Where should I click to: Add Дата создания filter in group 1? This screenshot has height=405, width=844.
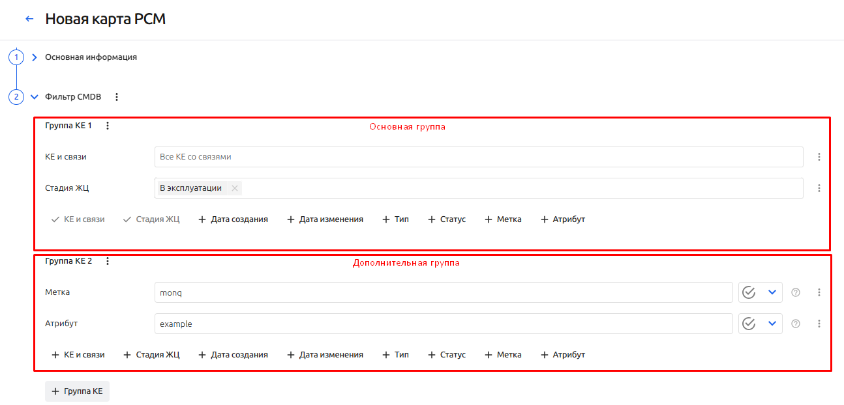point(233,219)
